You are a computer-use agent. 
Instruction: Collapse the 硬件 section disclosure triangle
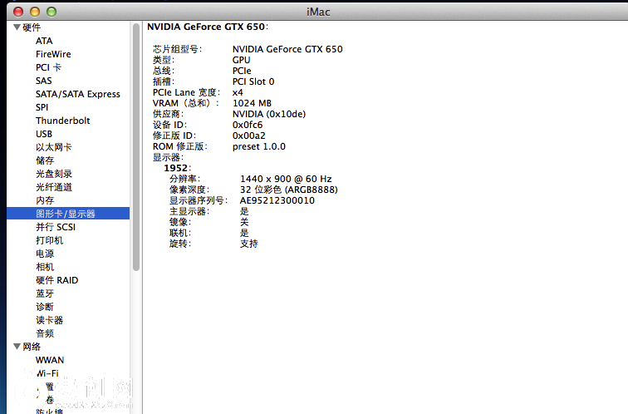17,27
